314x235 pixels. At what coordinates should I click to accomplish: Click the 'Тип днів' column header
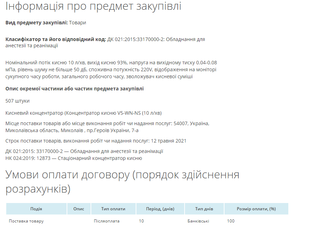click(x=204, y=209)
